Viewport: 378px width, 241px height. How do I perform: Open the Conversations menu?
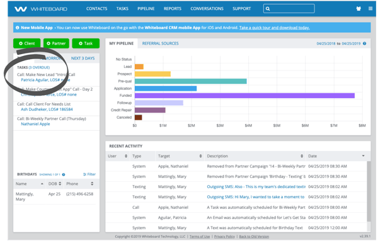207,9
